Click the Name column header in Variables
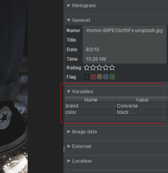168x173 pixels. pyautogui.click(x=91, y=100)
